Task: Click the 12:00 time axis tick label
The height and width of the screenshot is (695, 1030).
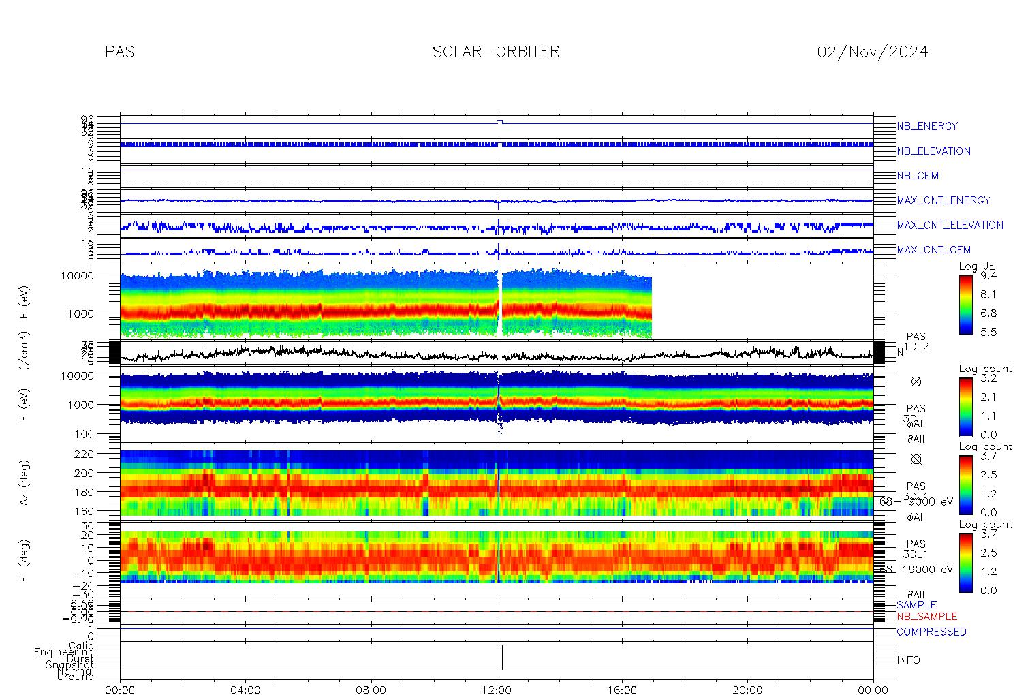Action: [x=497, y=690]
